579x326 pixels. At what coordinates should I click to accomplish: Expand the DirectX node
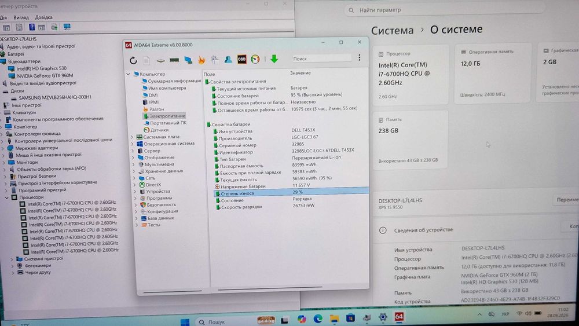pos(135,185)
